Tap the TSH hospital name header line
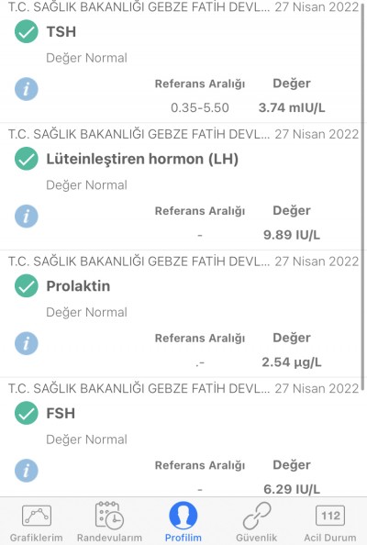 (139, 7)
